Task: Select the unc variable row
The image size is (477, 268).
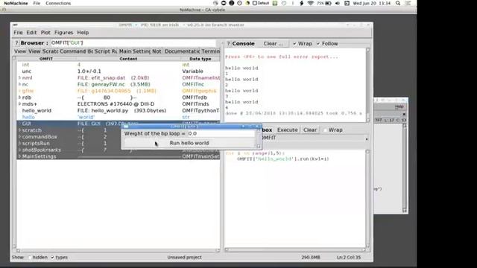Action: coord(118,71)
